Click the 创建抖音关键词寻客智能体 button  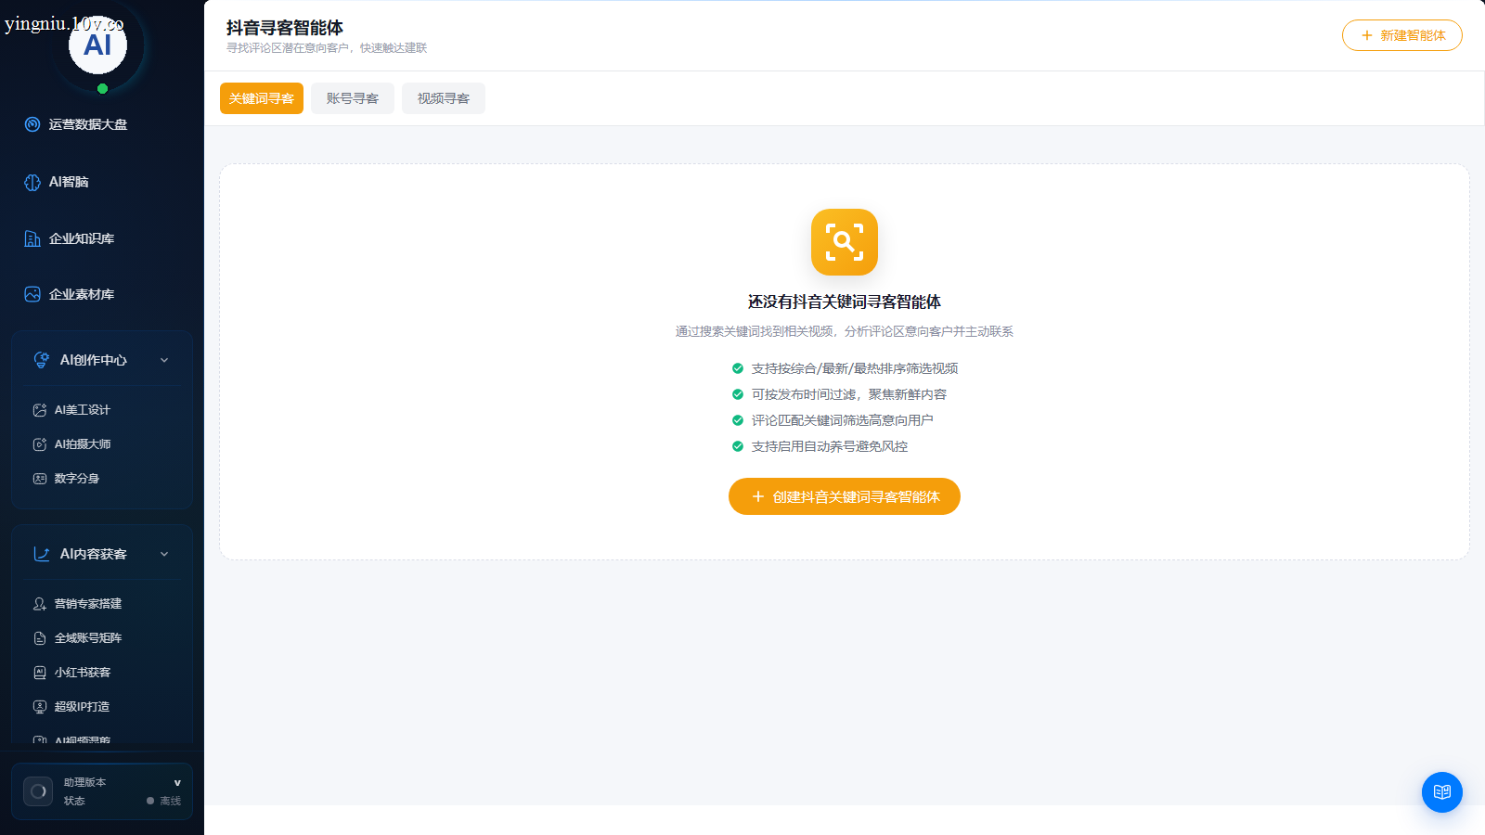(x=845, y=496)
